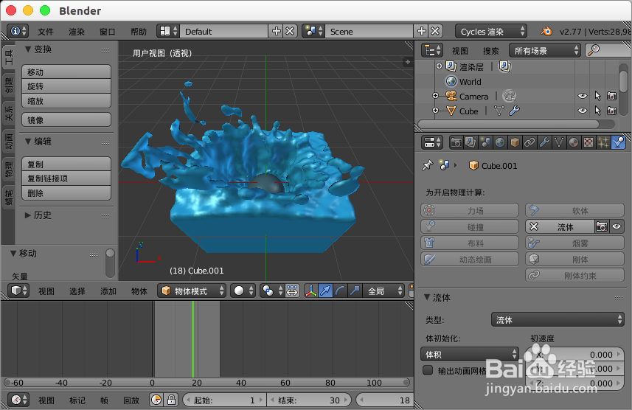
Task: Open the 全局 transform orientation dropdown
Action: click(x=383, y=291)
